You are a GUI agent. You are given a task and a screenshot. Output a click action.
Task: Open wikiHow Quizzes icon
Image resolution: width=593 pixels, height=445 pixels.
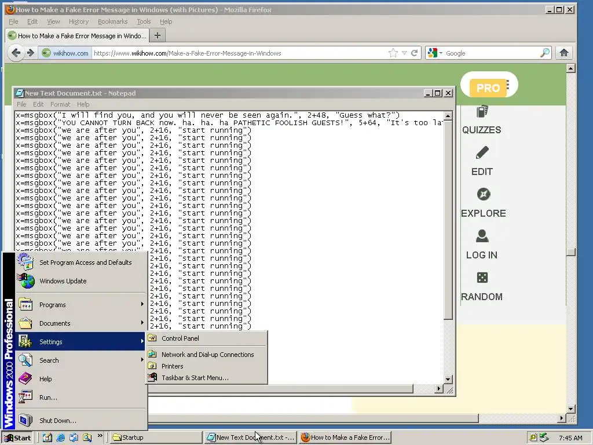482,112
